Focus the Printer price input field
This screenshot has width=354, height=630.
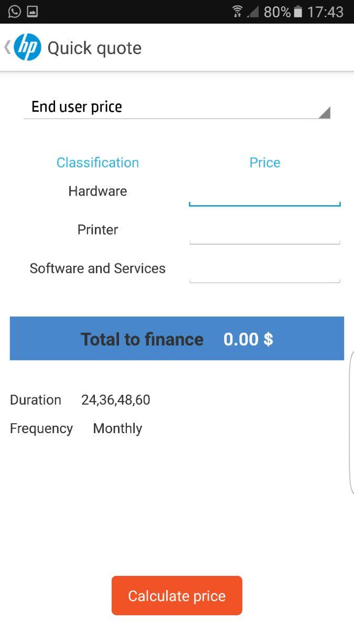tap(264, 233)
